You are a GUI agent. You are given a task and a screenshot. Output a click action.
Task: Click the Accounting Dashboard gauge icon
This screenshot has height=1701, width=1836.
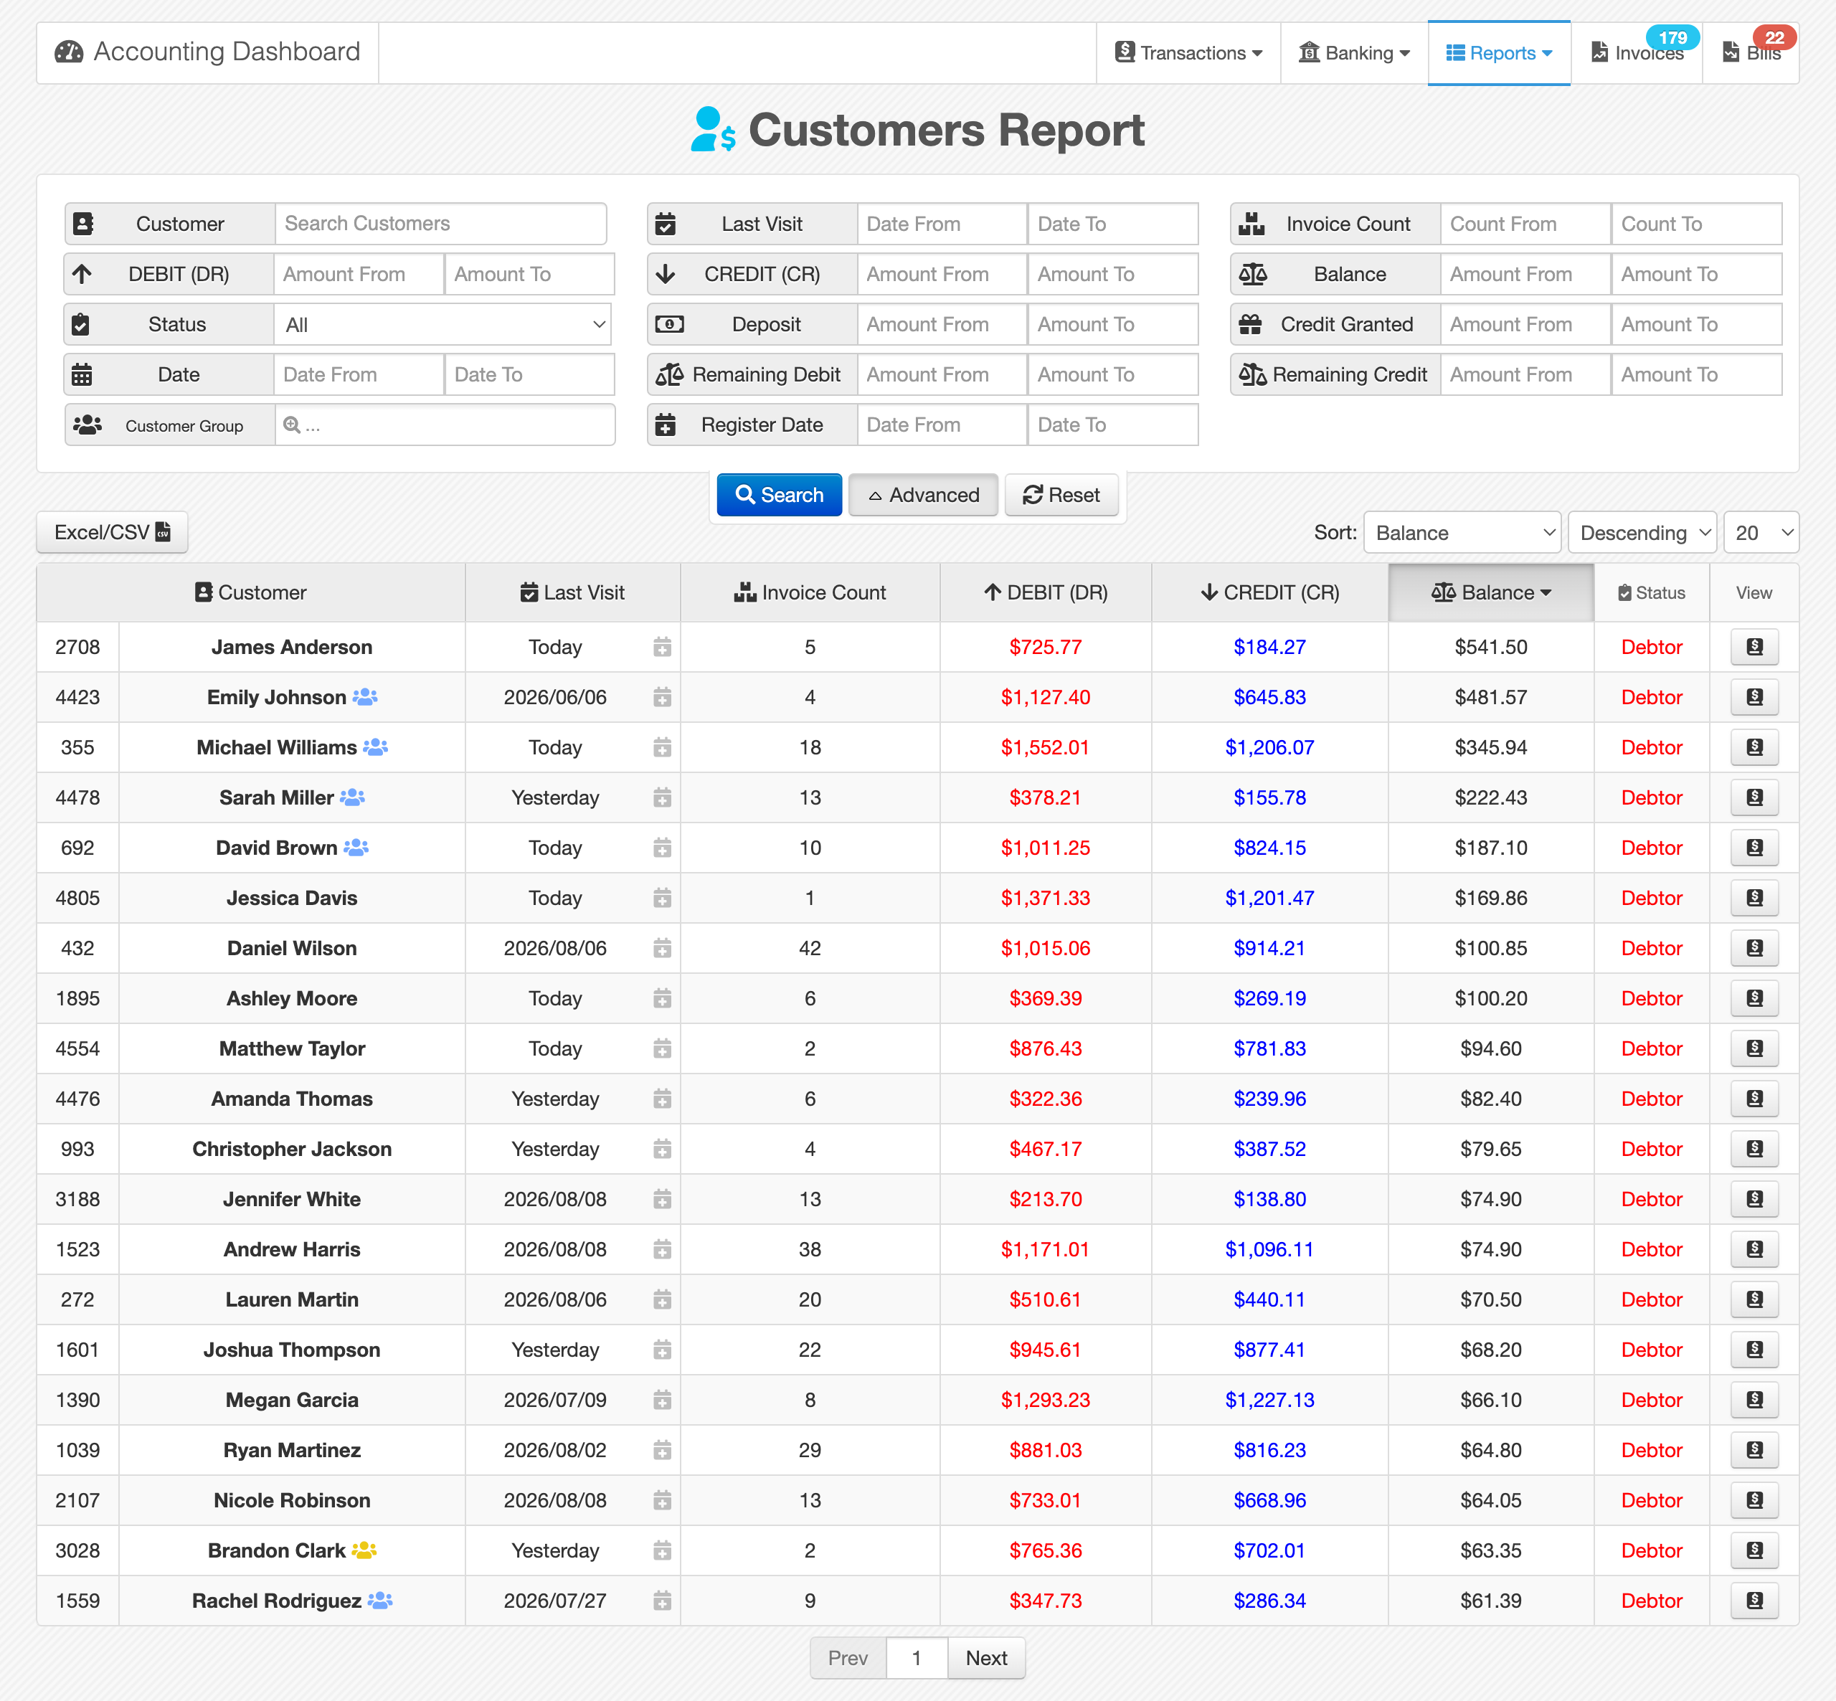pyautogui.click(x=69, y=52)
